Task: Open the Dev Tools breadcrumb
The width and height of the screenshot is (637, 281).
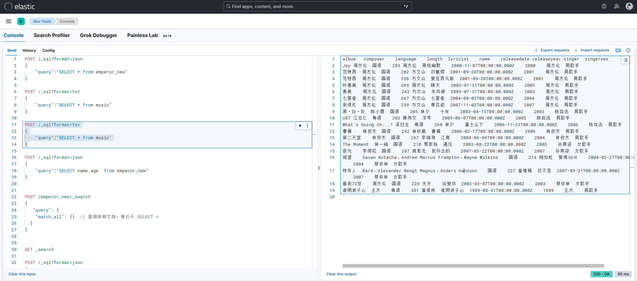Action: click(x=42, y=21)
